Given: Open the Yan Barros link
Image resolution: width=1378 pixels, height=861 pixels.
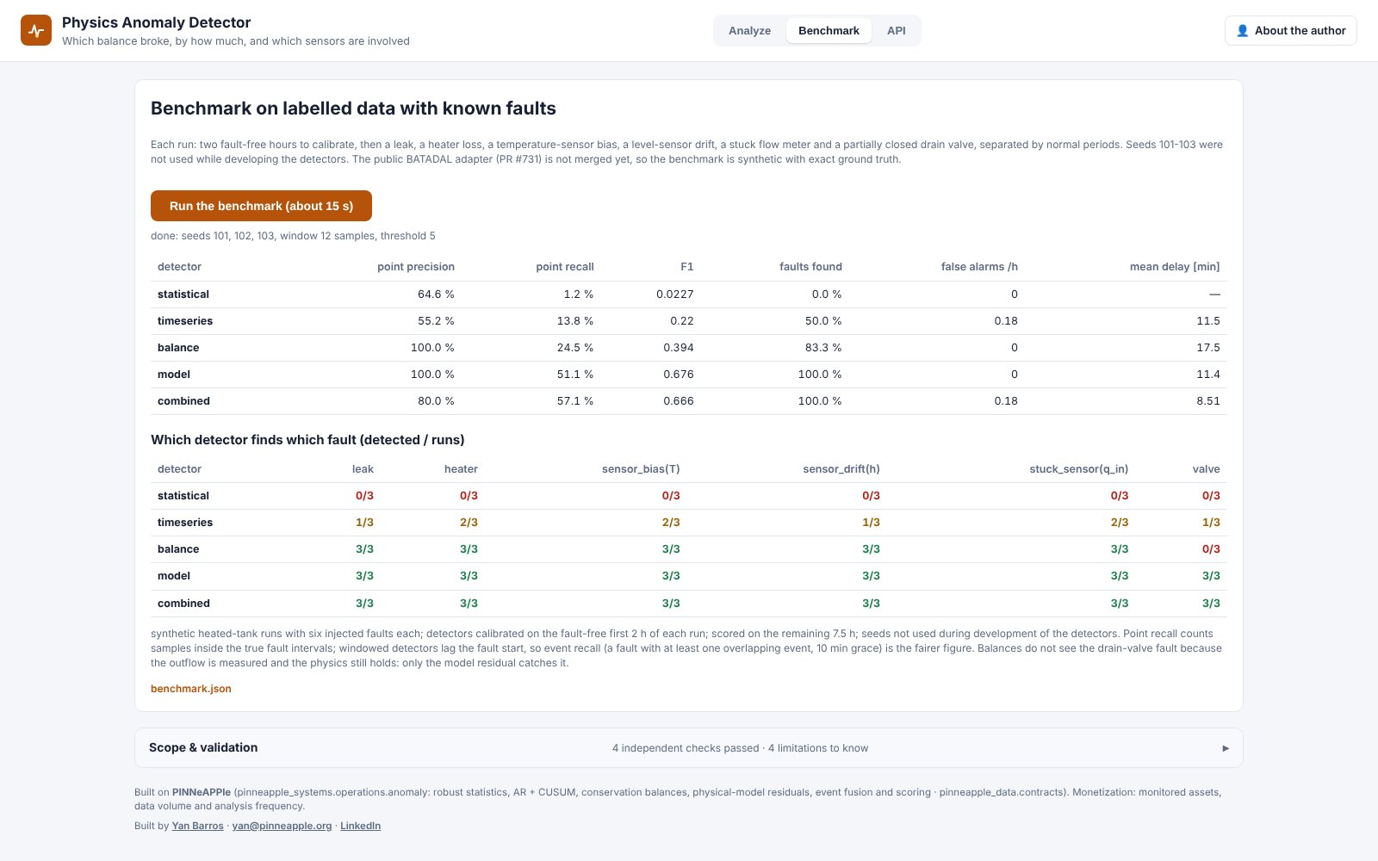Looking at the screenshot, I should 197,826.
